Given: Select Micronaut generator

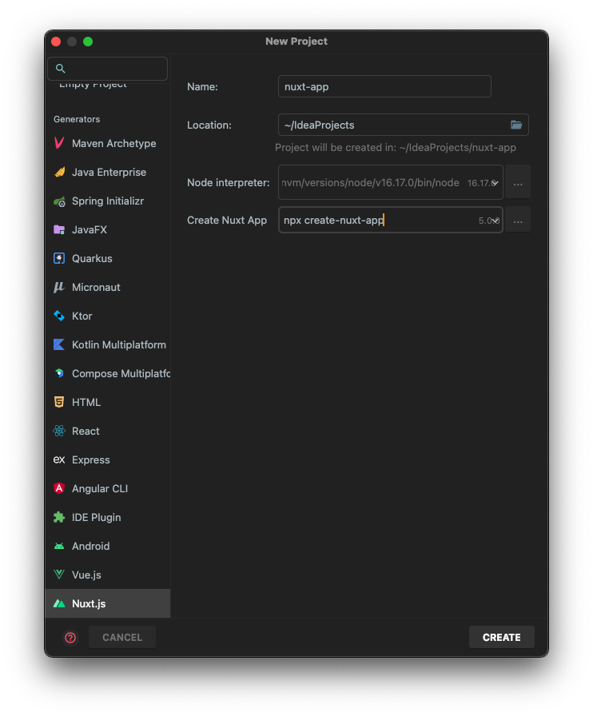Looking at the screenshot, I should point(108,287).
